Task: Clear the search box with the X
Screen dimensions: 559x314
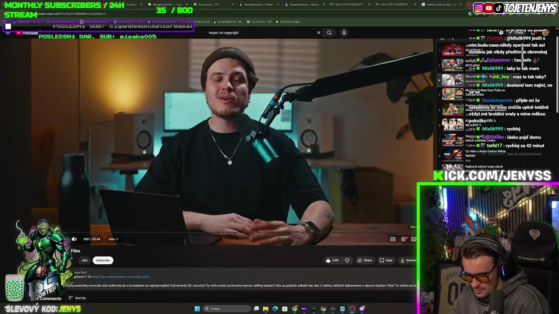Action: tap(319, 33)
